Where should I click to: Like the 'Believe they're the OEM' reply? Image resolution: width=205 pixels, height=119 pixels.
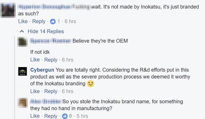click(x=35, y=60)
